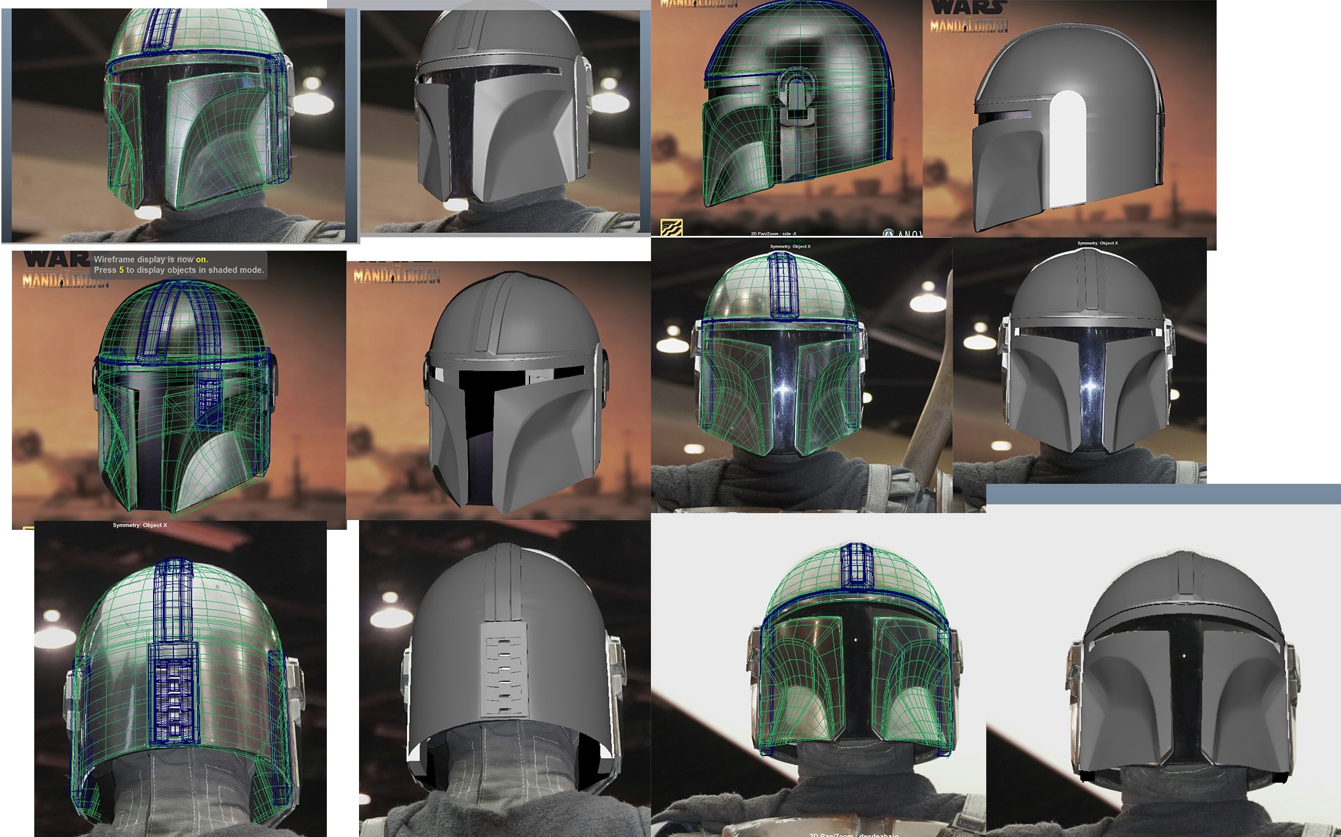Screen dimensions: 1341x837
Task: Click the vented back plate on gray rear render
Action: pos(503,676)
